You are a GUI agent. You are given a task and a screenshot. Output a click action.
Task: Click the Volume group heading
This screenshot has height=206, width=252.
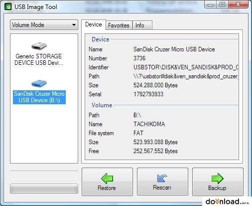pyautogui.click(x=102, y=105)
